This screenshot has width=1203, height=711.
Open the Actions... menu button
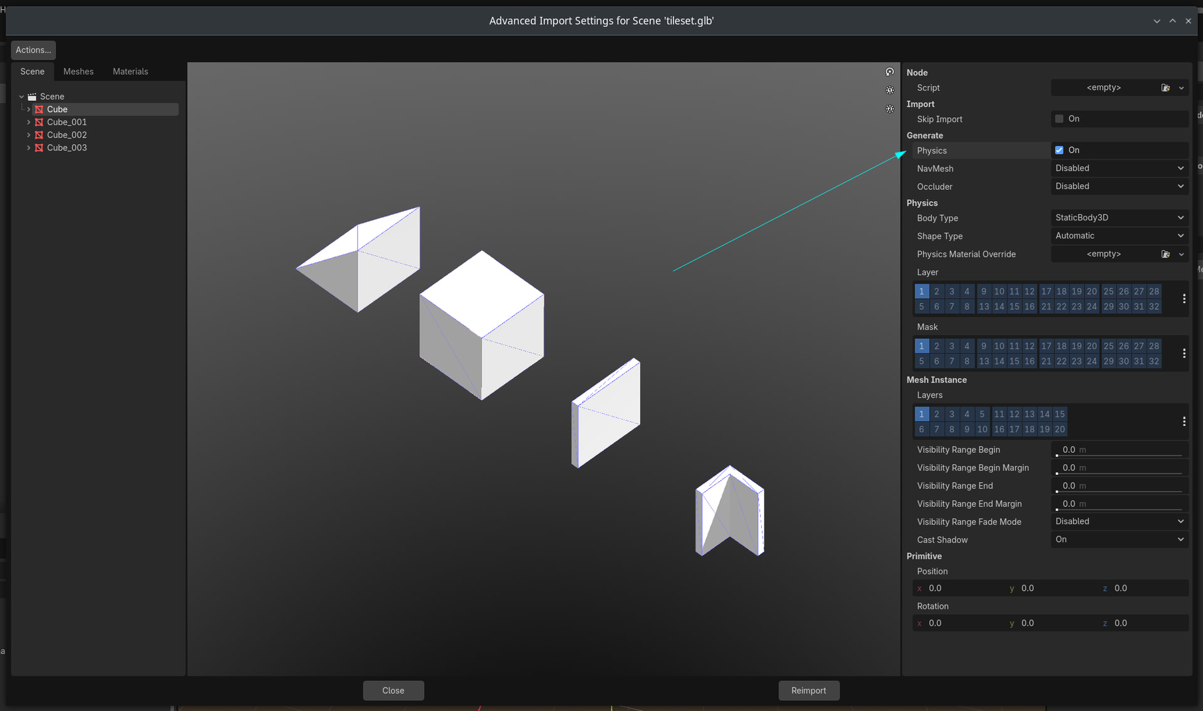(x=33, y=50)
